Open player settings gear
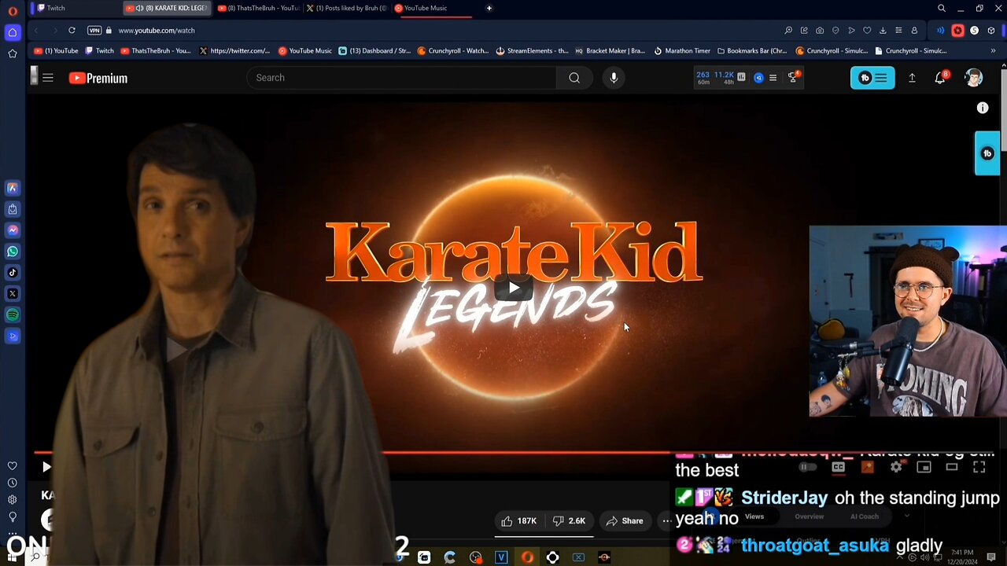1007x566 pixels. click(x=896, y=467)
